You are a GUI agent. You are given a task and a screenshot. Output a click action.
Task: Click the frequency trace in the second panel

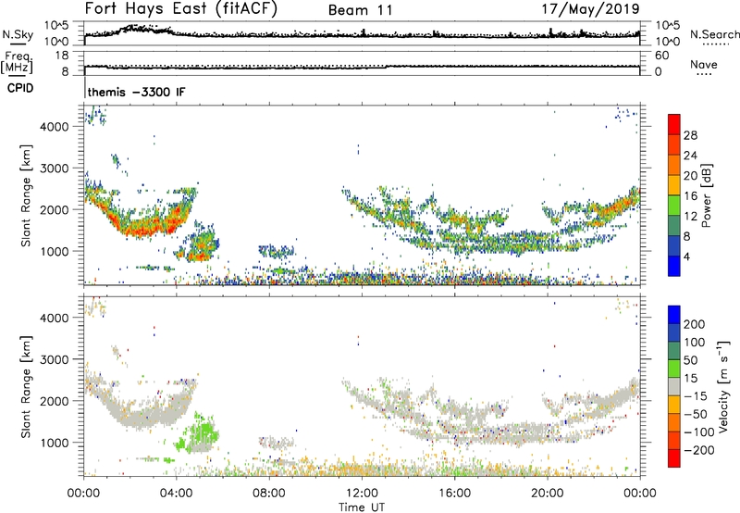[x=362, y=67]
